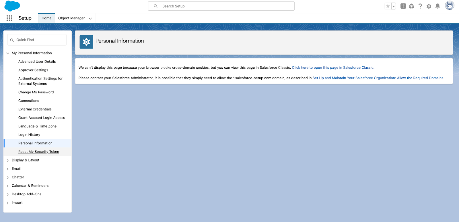Expand the Calendar & Reminders section

[x=8, y=186]
